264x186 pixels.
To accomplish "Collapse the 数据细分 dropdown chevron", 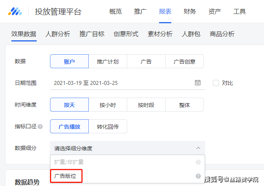I will [198, 148].
